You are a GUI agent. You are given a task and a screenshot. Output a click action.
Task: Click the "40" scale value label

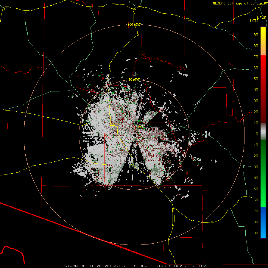(x=256, y=90)
